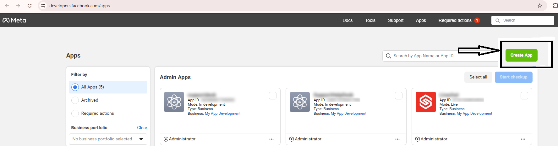The width and height of the screenshot is (558, 146).
Task: Open more options for Live app card
Action: pos(523,139)
